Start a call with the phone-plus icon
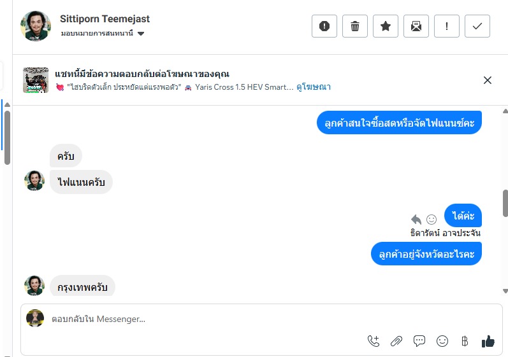The height and width of the screenshot is (357, 508). [374, 341]
